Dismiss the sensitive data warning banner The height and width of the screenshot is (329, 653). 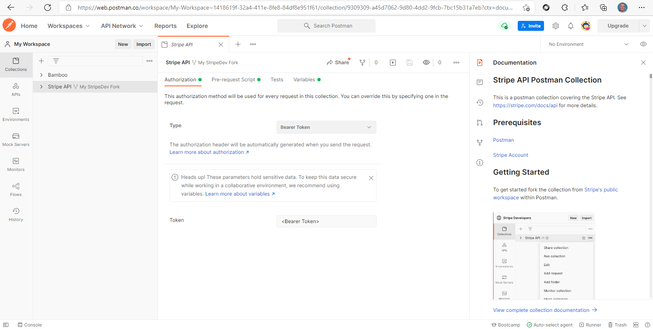(371, 178)
